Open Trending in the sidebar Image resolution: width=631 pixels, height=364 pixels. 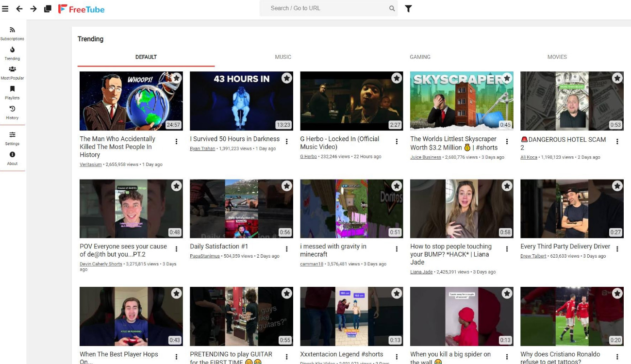(x=12, y=53)
